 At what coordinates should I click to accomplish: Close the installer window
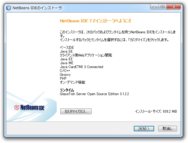tap(174, 7)
